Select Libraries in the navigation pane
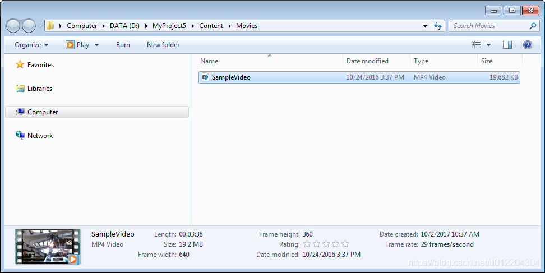Viewport: 545px width, 273px height. 40,89
